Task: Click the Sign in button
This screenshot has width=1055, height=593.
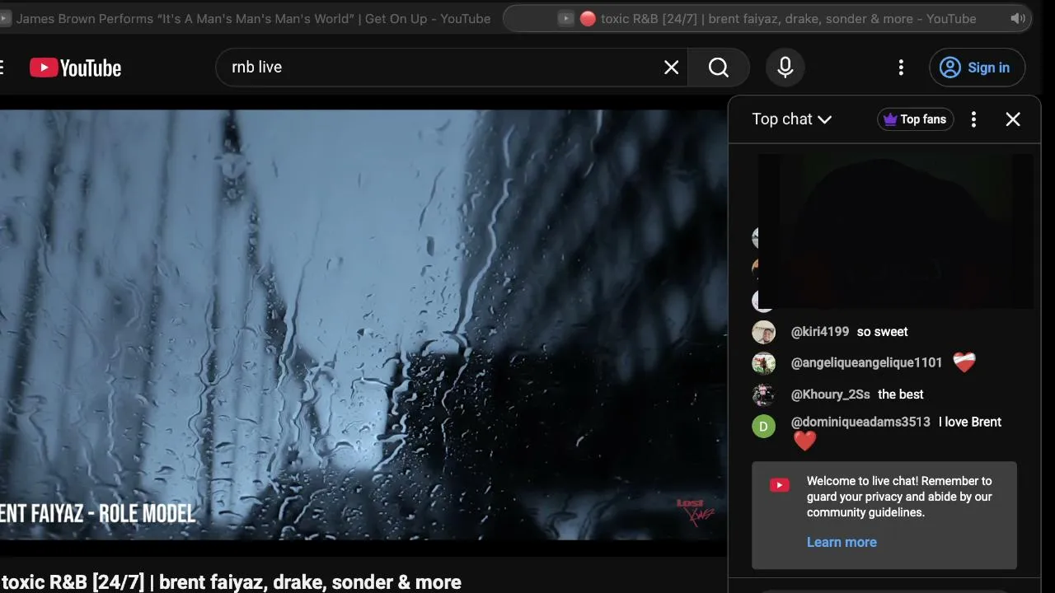Action: click(977, 68)
